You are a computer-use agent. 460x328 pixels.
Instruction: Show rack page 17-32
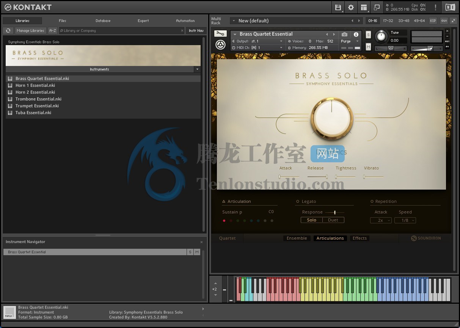[388, 20]
